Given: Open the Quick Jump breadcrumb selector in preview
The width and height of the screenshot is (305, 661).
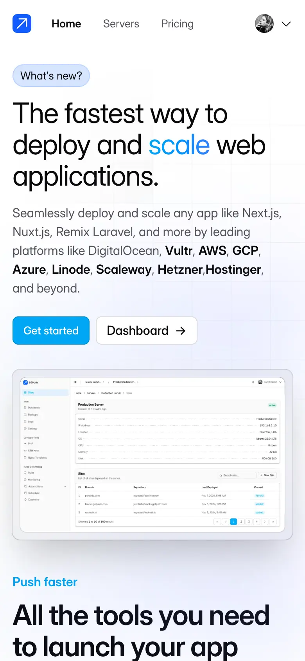Looking at the screenshot, I should point(95,382).
